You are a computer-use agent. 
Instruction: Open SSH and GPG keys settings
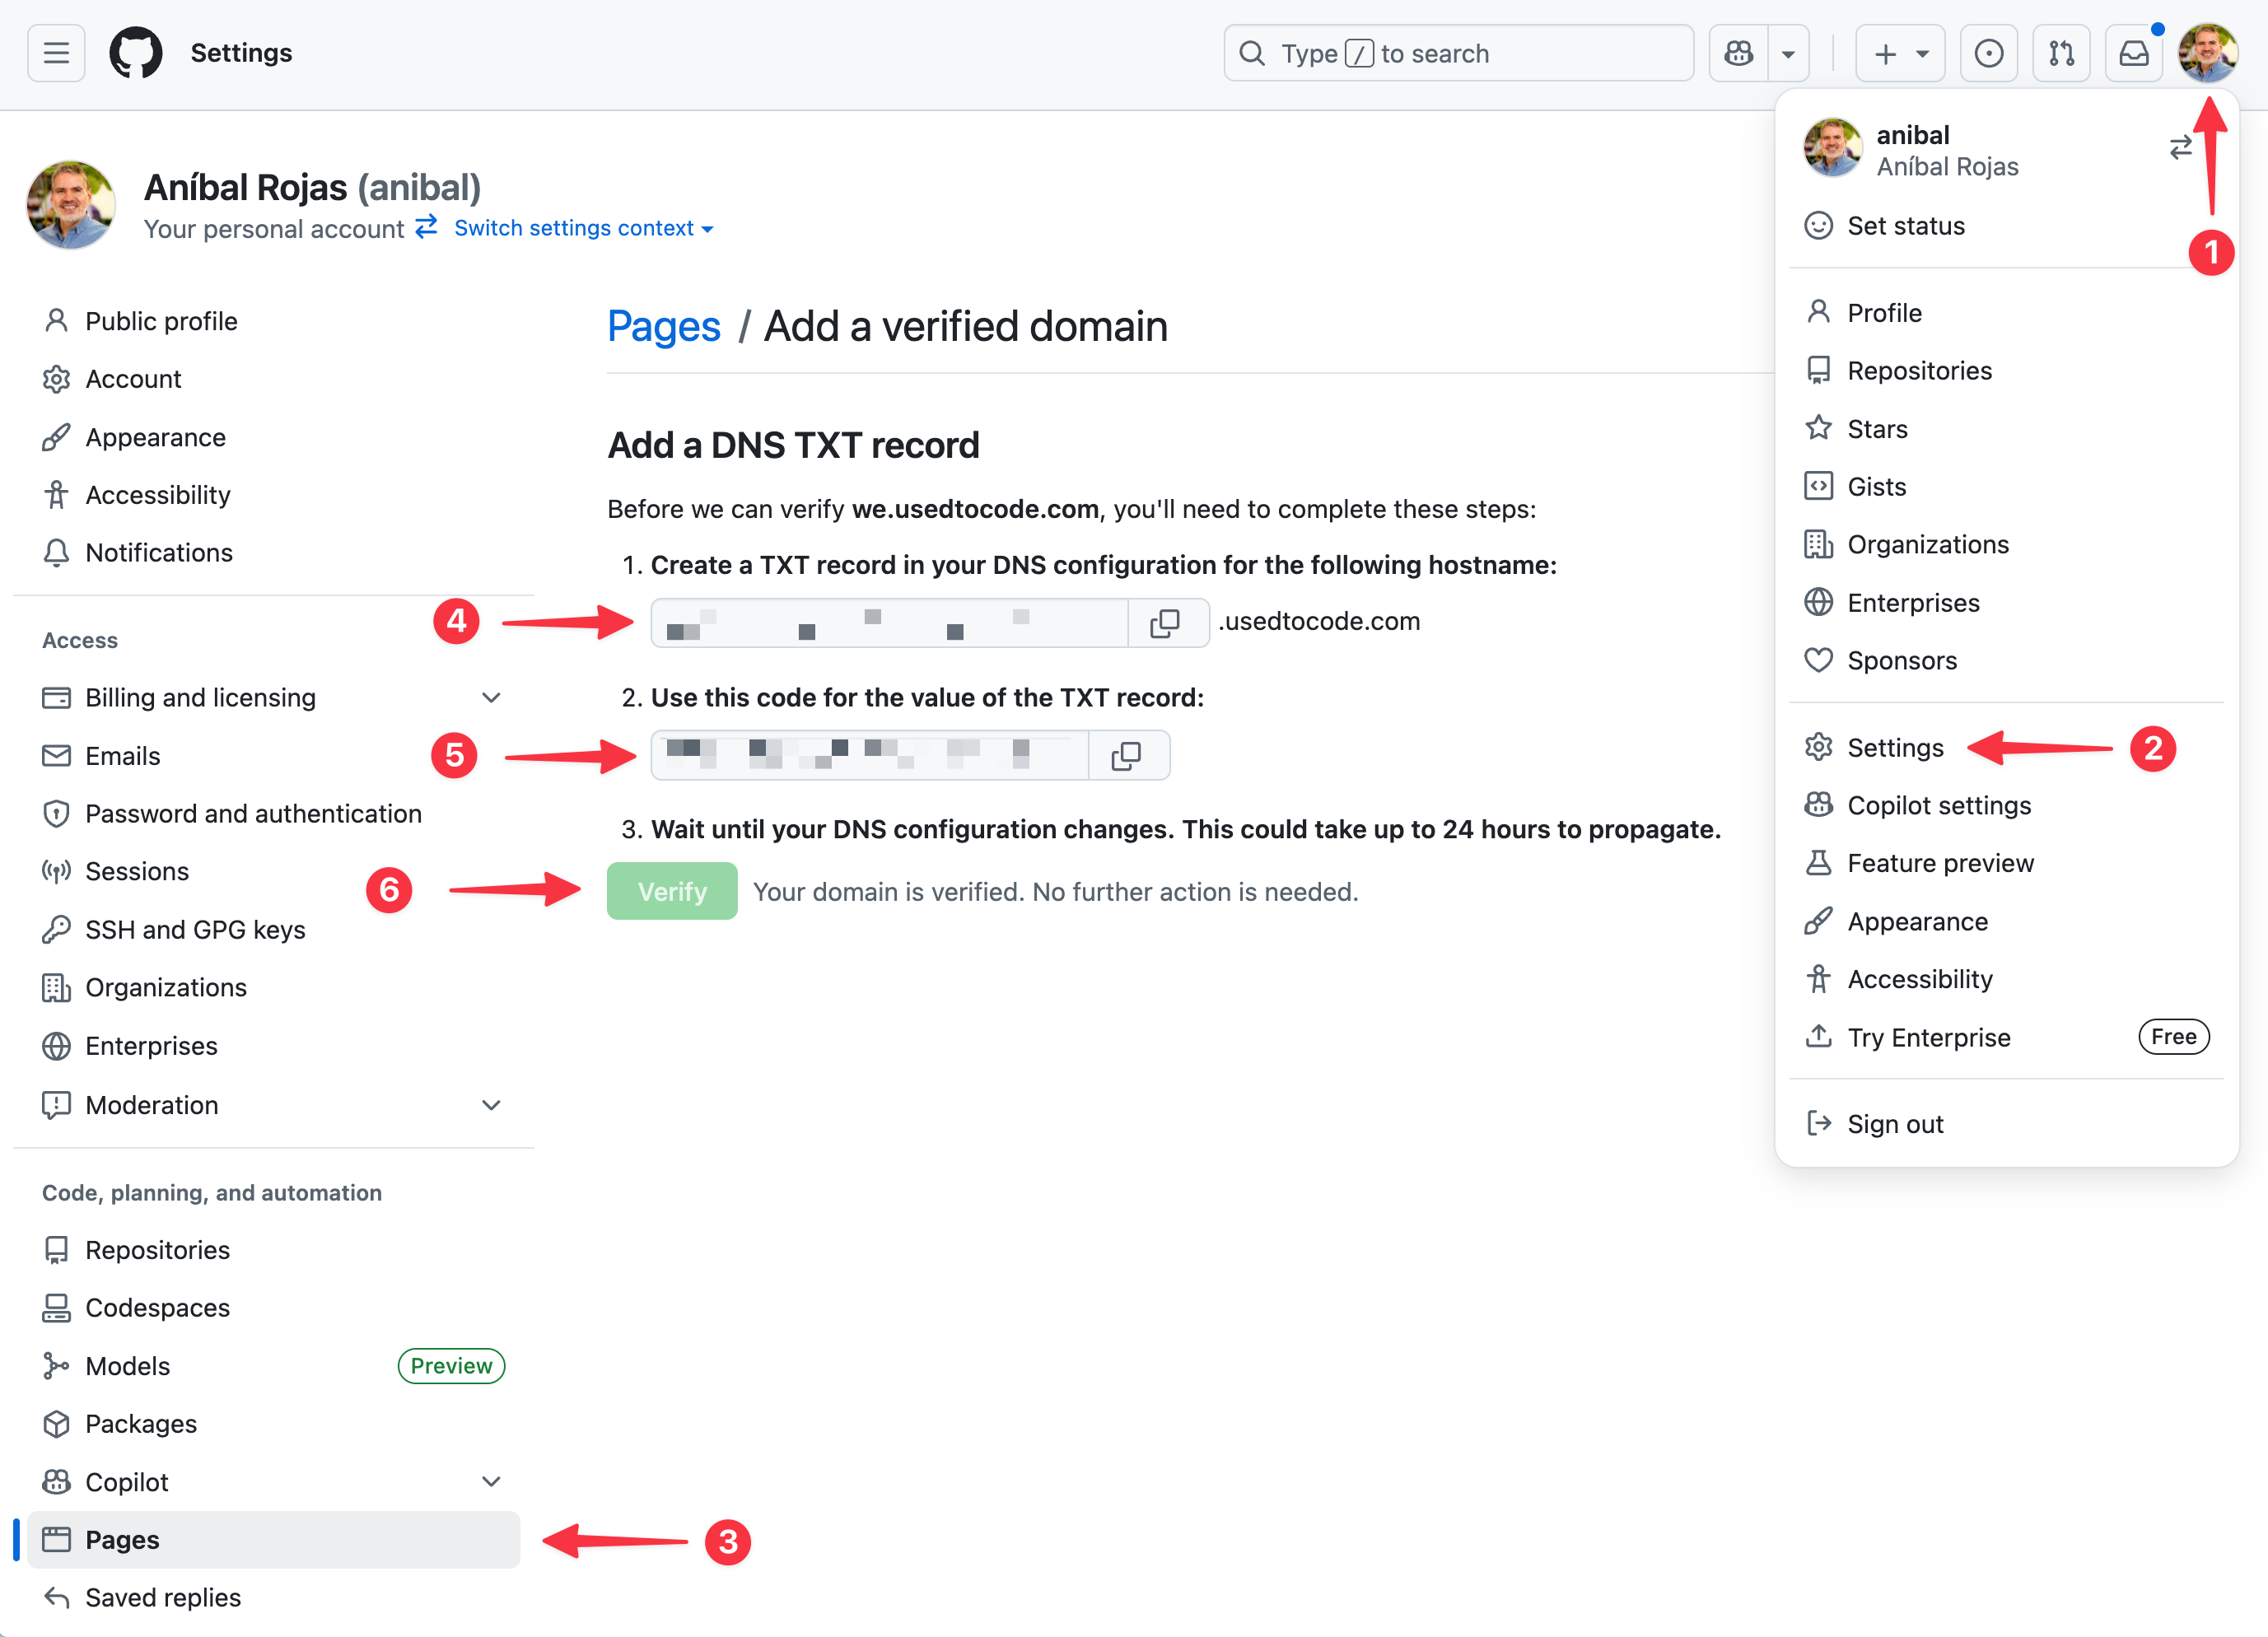(195, 930)
